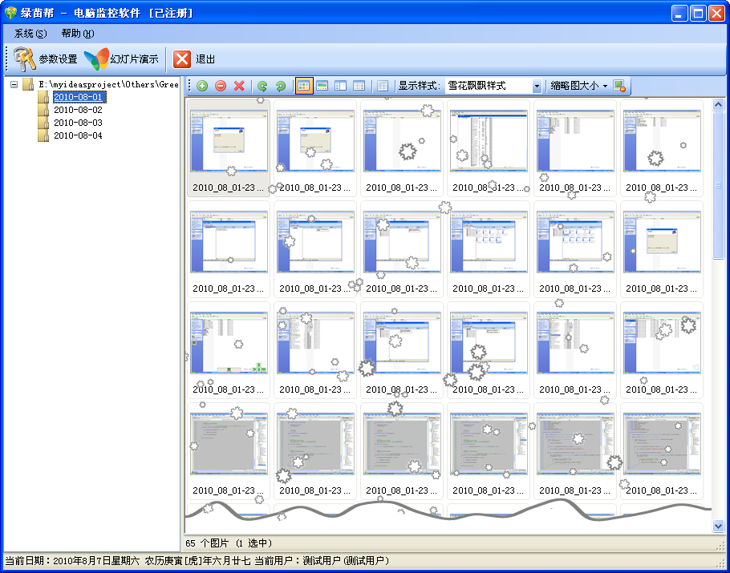730x573 pixels.
Task: Click the scrollbar up arrow in thumbnail pane
Action: 718,105
